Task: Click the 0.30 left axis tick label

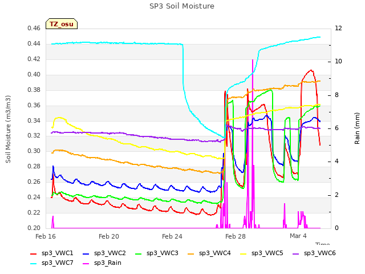Action: (34, 151)
